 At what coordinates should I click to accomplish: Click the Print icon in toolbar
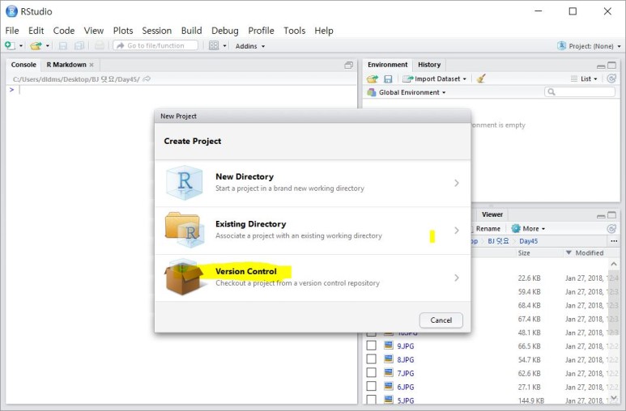(100, 45)
